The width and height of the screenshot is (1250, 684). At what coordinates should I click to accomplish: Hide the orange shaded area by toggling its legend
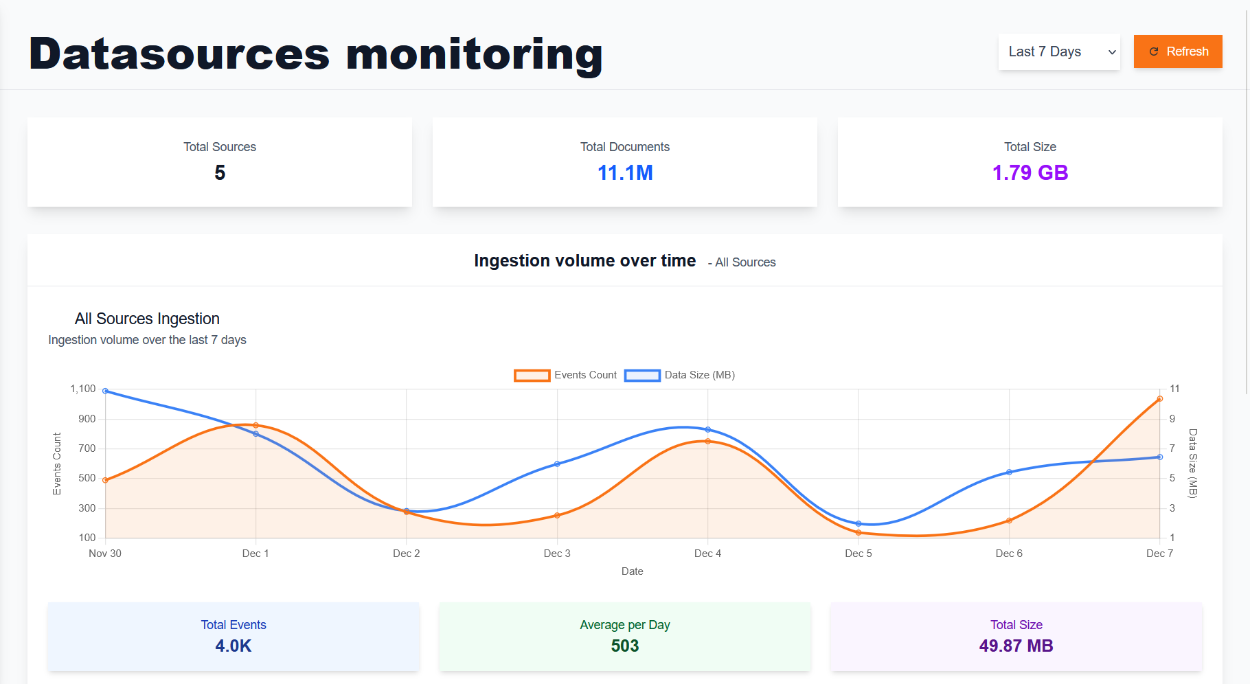(x=532, y=375)
